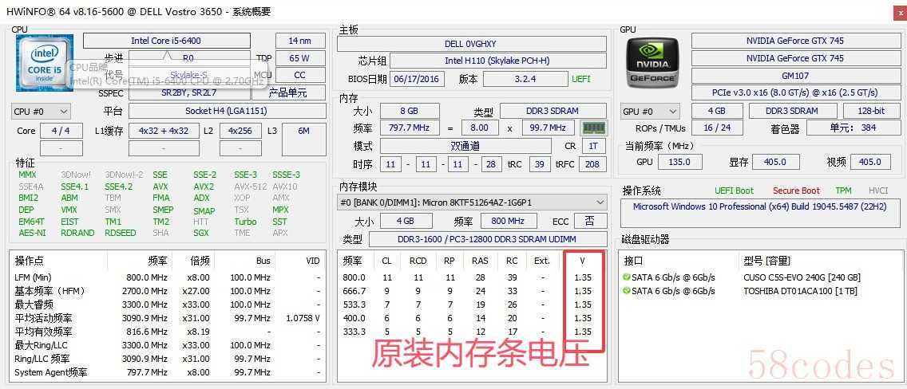
Task: Click the TPM indicator
Action: (843, 191)
